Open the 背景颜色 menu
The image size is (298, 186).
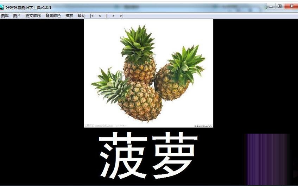(53, 16)
